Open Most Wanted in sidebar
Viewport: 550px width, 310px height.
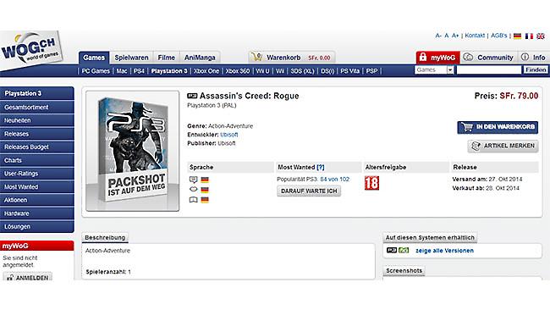click(x=37, y=187)
